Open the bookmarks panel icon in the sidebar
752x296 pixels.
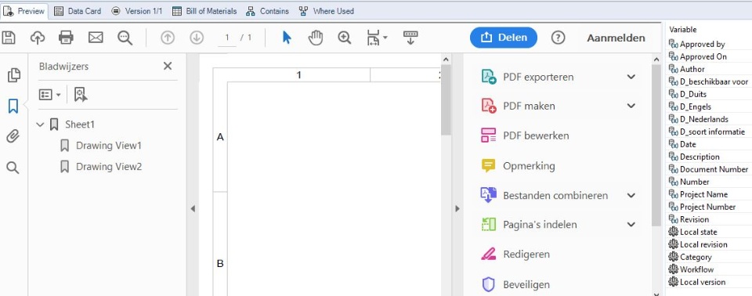[x=13, y=106]
